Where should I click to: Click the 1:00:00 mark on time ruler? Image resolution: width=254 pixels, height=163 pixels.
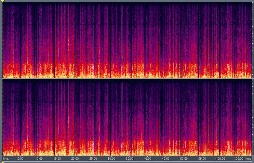(x=220, y=158)
